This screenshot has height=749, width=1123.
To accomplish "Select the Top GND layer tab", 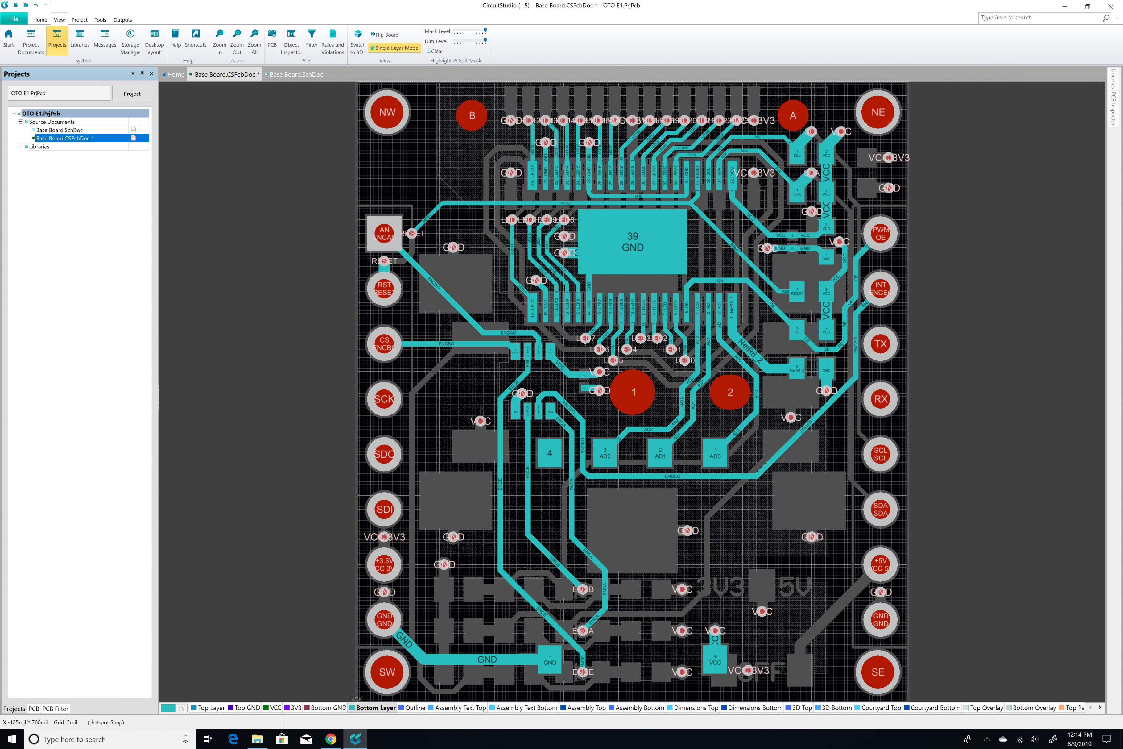I will pos(244,708).
